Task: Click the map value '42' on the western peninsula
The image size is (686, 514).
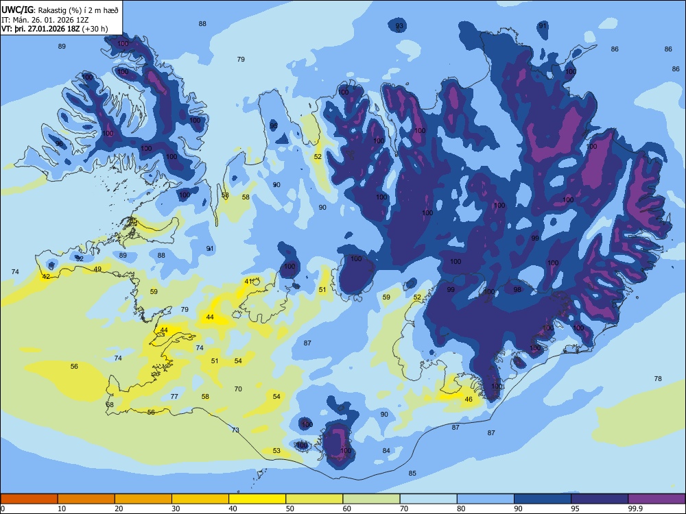Action: (x=46, y=276)
